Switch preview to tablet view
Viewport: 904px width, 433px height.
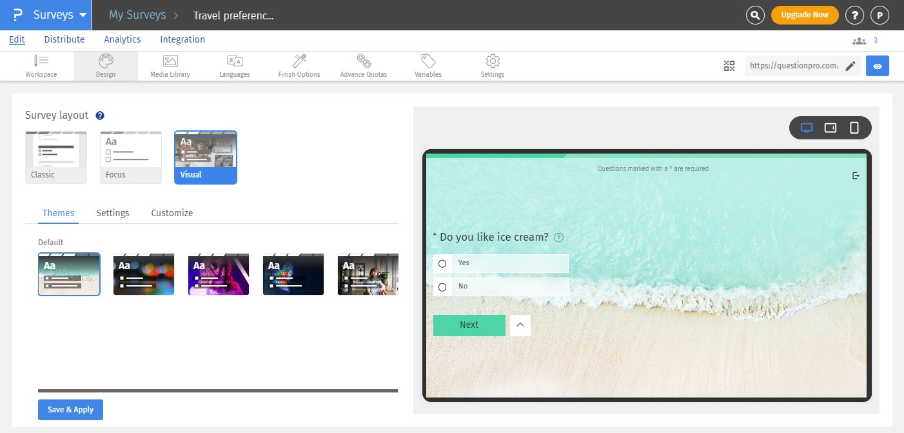(x=830, y=128)
